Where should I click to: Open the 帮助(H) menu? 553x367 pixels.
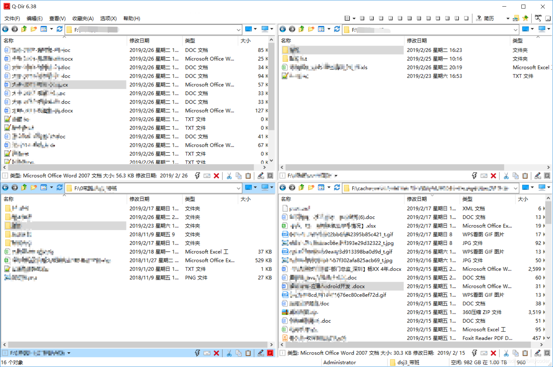[x=132, y=18]
